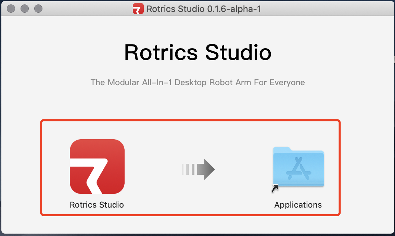
Task: Click the Rotrics logo in the title bar
Action: click(138, 9)
